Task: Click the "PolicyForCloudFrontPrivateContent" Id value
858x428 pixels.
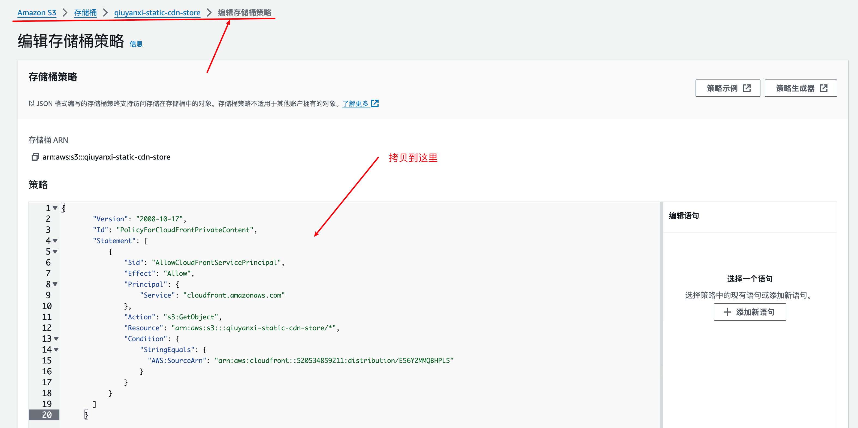Action: coord(185,230)
